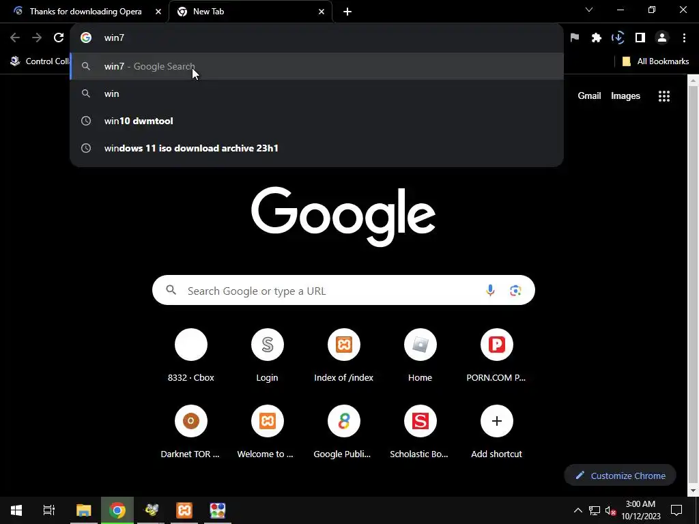Open the Google Publi... shortcut
Screen dimensions: 699x524
coord(344,432)
